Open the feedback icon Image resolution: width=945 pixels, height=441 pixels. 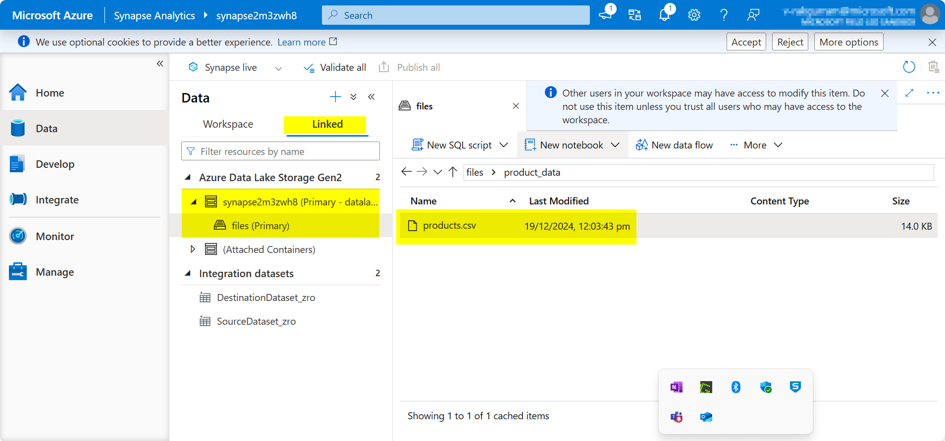[753, 15]
